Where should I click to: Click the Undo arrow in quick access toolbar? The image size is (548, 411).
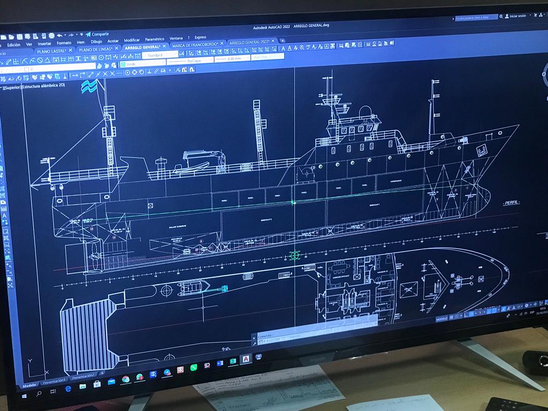click(x=60, y=35)
